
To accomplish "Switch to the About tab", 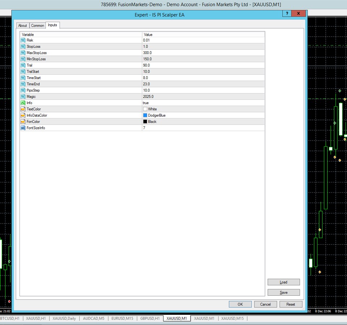I will point(22,26).
